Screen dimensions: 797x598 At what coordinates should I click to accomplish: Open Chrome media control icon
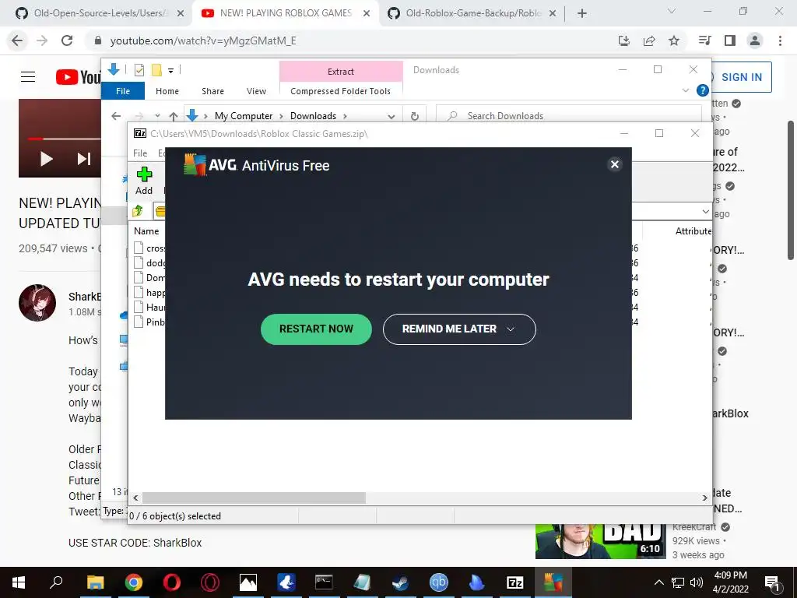pos(705,40)
